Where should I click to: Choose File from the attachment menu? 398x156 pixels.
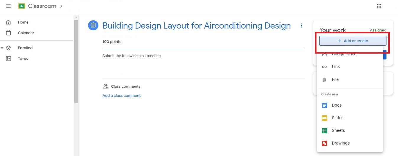[335, 79]
